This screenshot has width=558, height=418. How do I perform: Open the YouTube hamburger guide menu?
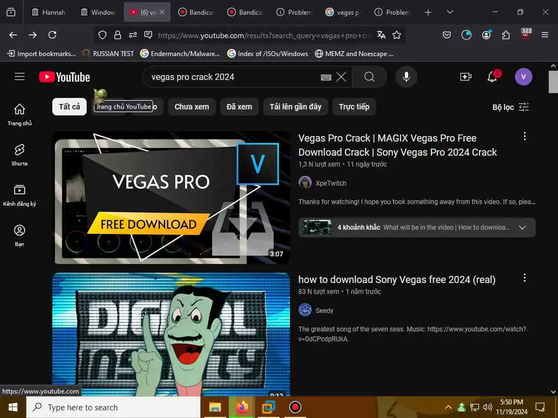click(x=20, y=76)
